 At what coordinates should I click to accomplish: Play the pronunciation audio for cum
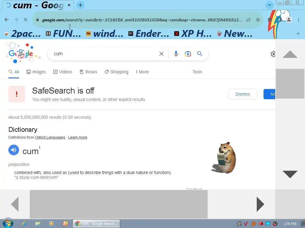[14, 150]
